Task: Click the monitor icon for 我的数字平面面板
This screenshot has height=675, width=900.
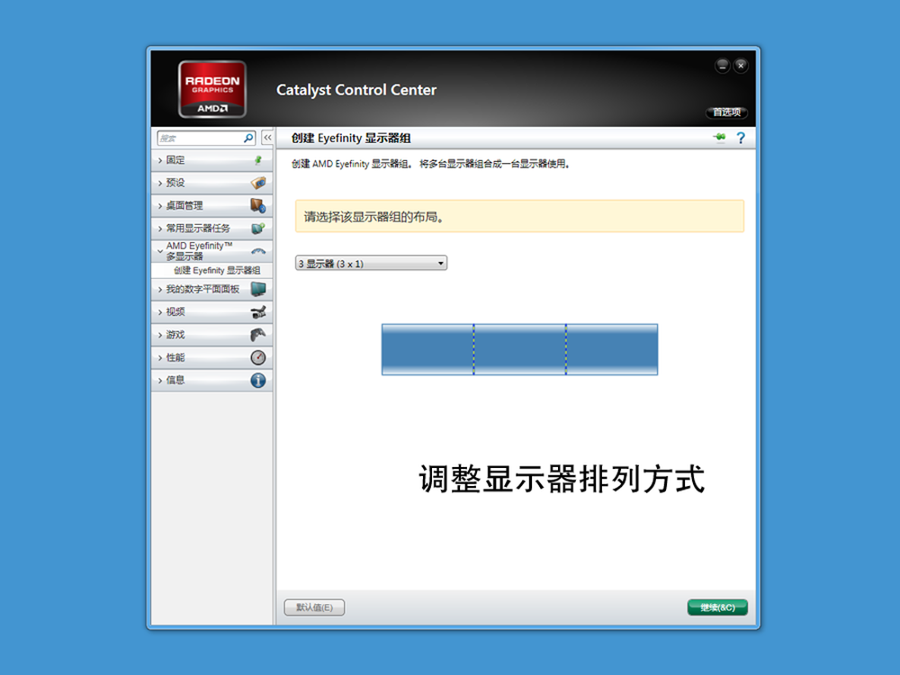Action: 257,289
